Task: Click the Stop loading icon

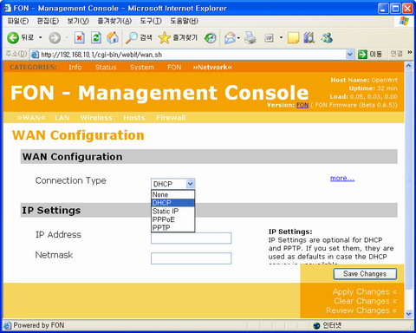Action: 79,37
